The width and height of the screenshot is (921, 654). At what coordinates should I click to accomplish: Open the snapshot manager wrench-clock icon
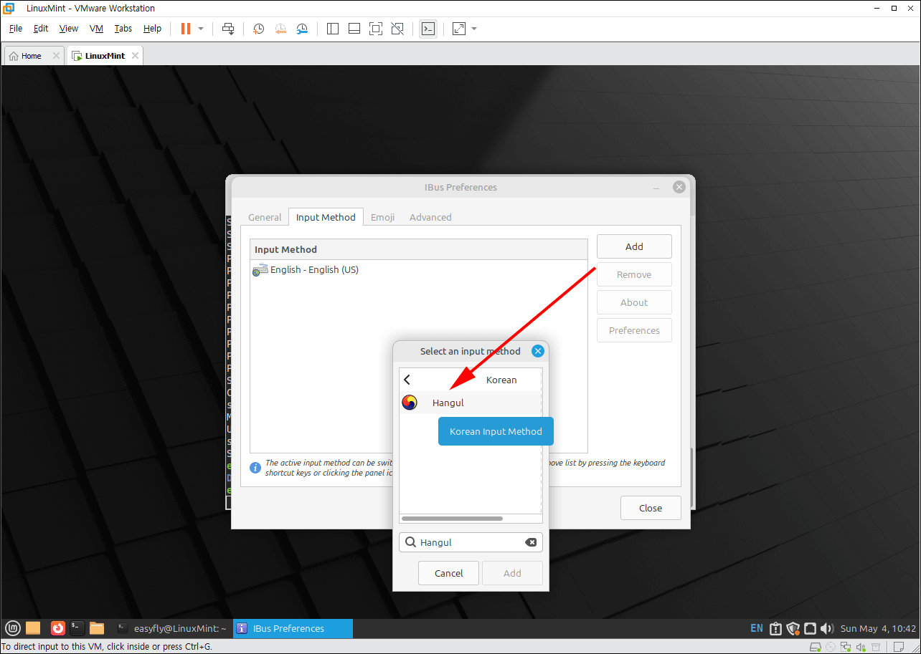click(302, 29)
